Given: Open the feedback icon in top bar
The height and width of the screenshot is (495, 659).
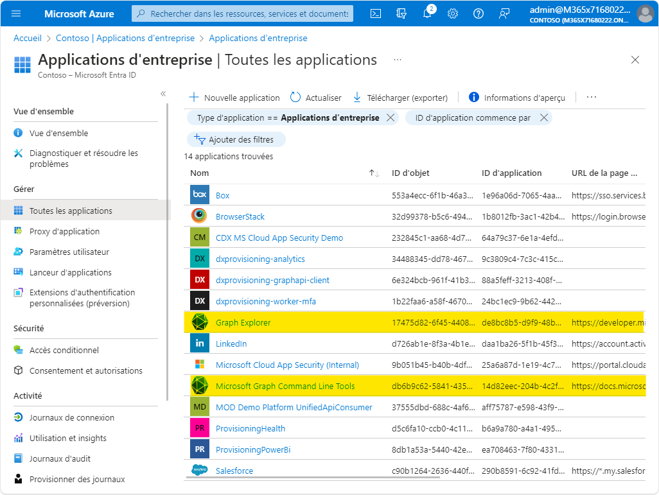Looking at the screenshot, I should [x=504, y=14].
